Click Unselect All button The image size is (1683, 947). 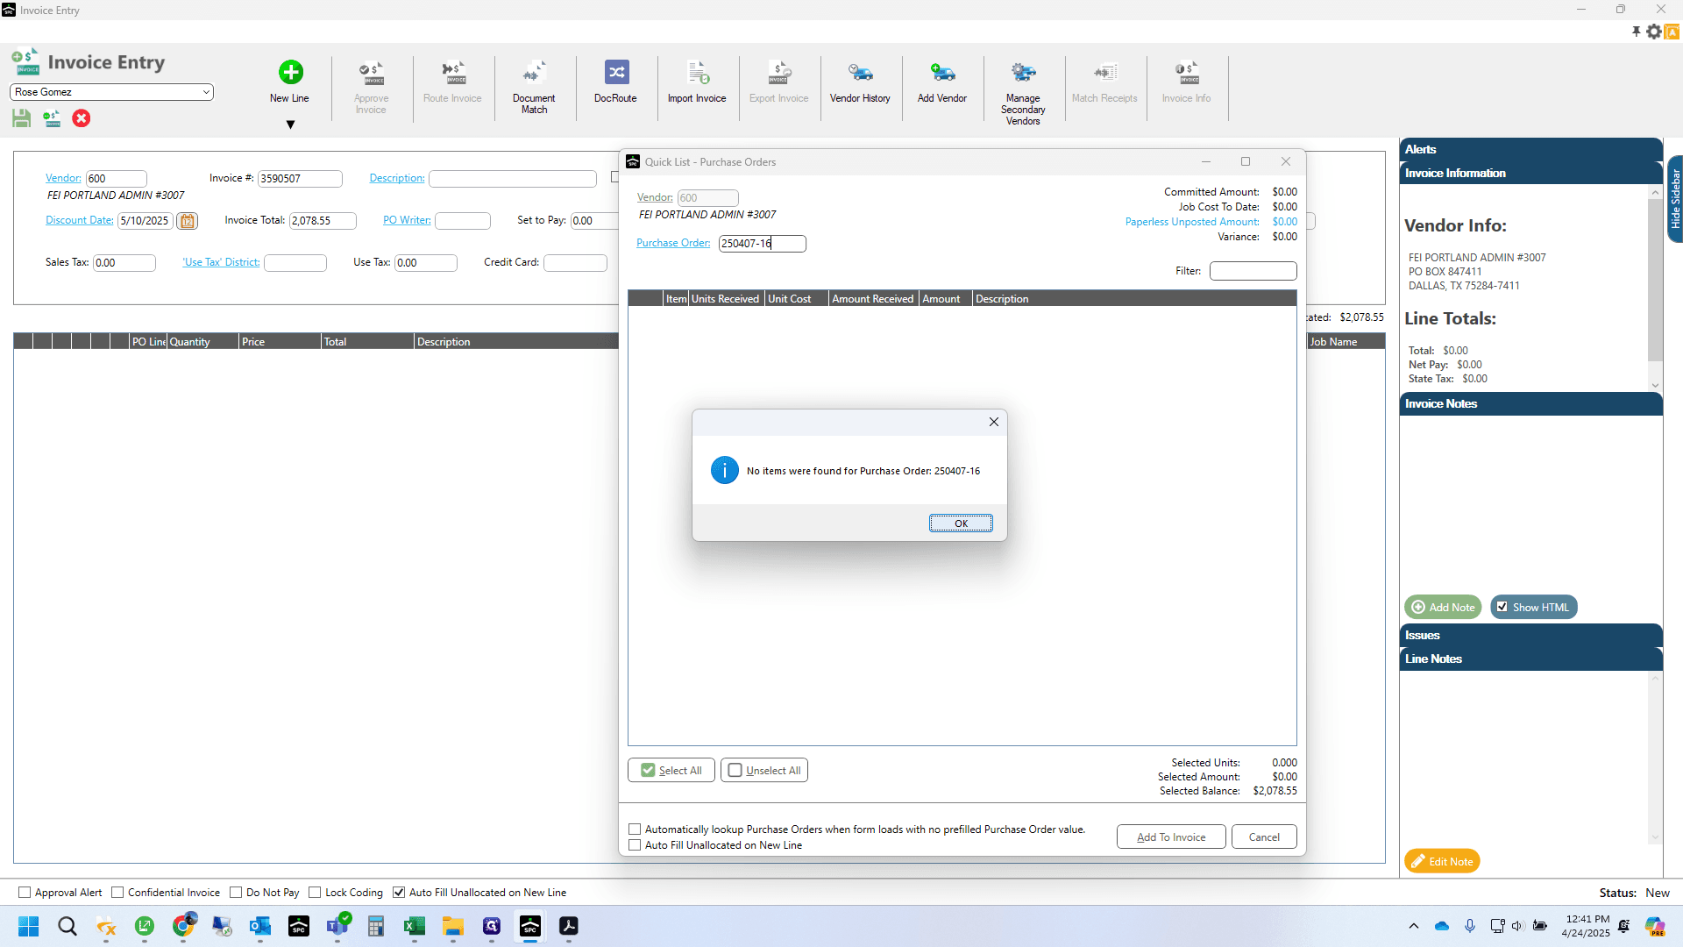click(764, 770)
